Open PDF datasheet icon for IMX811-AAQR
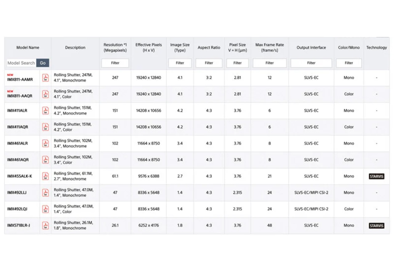 46,94
